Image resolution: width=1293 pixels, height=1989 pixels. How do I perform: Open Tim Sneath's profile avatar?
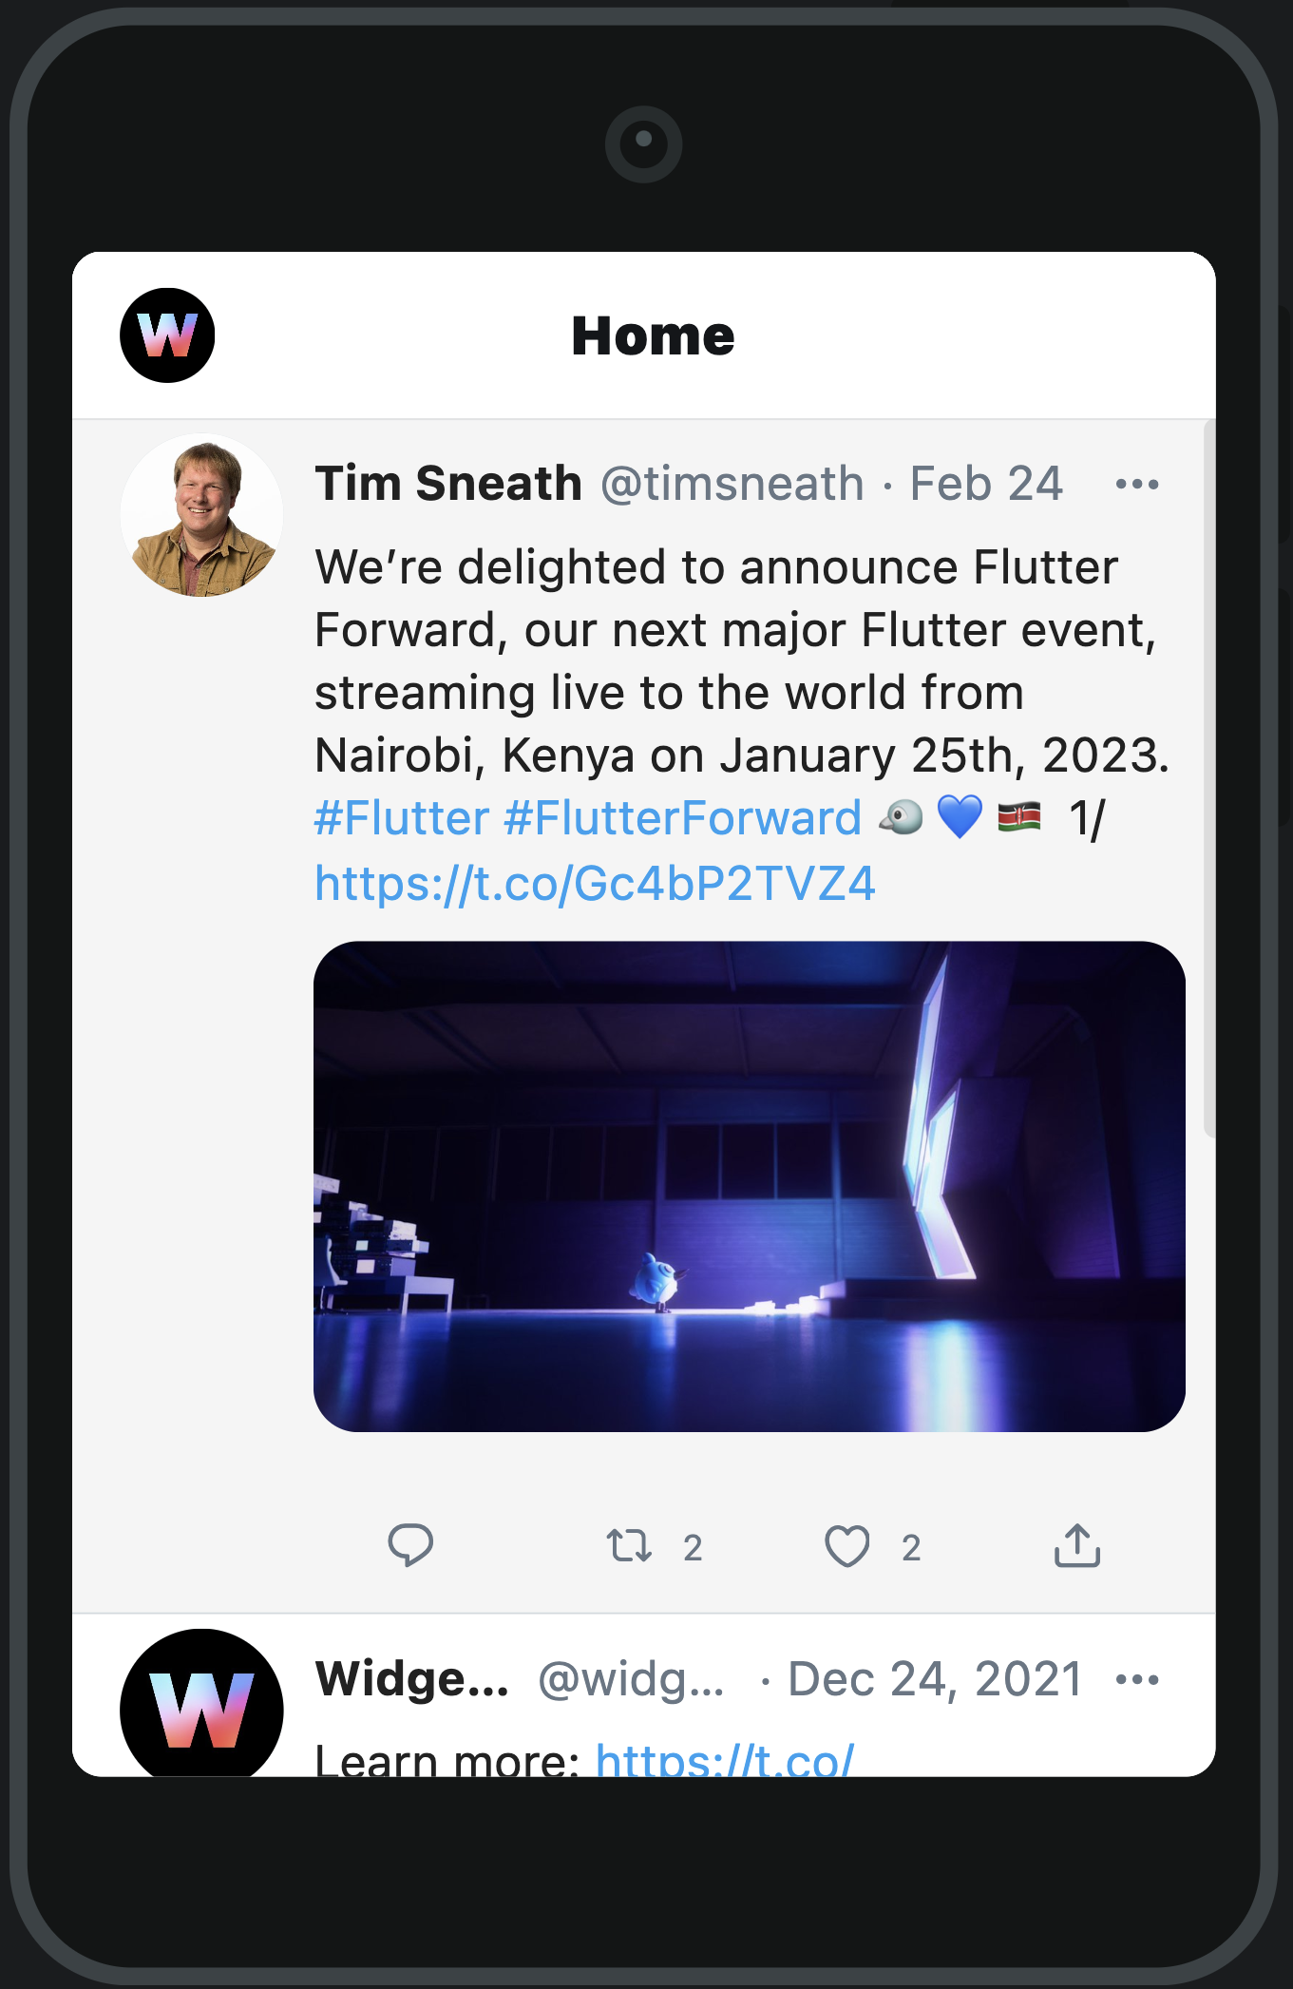pos(201,516)
